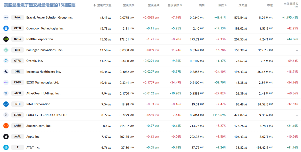This screenshot has height=152, width=301.
Task: Click Opendoor's +0.11 after-hours change
Action: [x=153, y=28]
